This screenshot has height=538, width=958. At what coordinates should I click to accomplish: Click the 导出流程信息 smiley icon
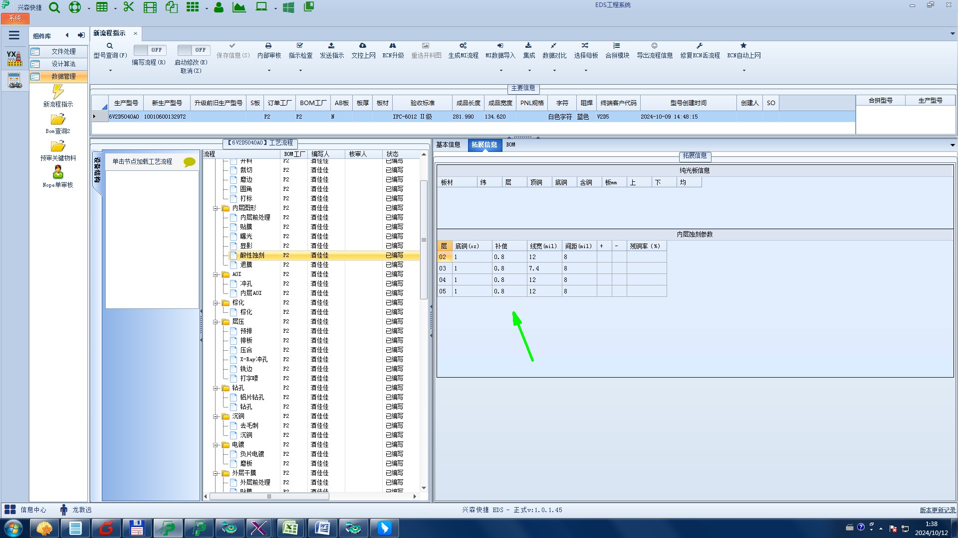654,46
